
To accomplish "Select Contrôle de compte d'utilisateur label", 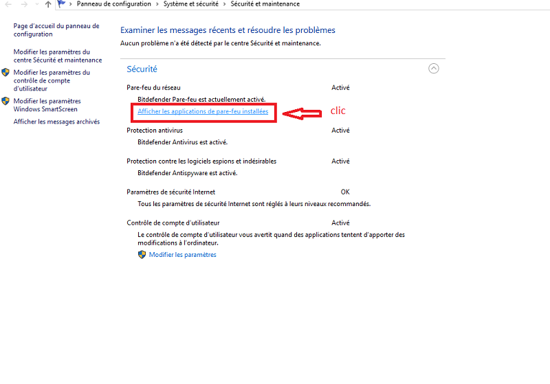I will [173, 223].
